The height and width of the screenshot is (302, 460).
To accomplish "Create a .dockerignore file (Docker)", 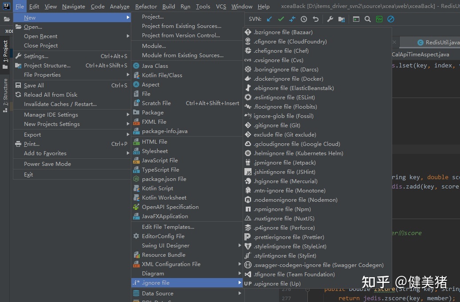I will [318, 78].
